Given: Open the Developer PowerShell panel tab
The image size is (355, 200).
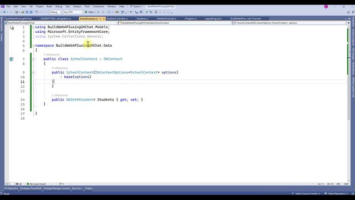Looking at the screenshot, I should pos(31,188).
